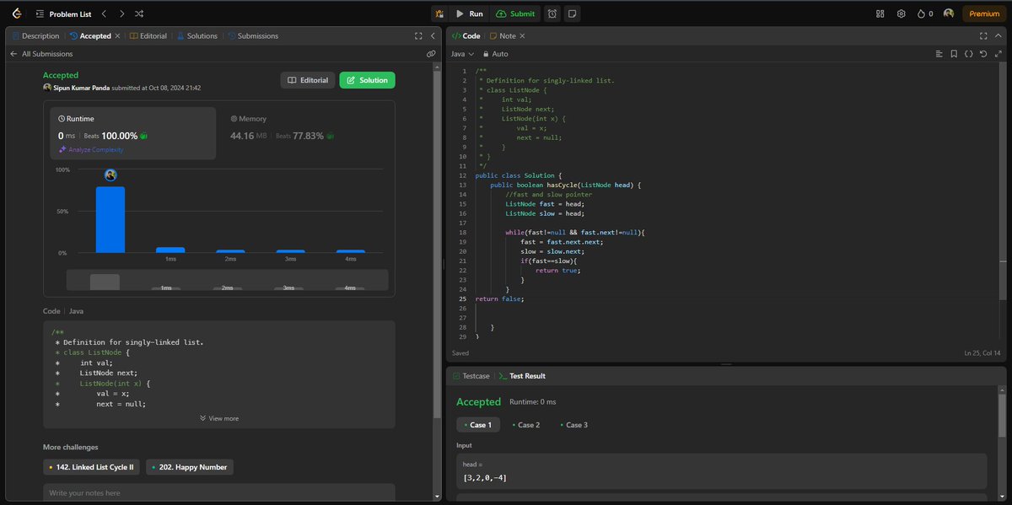This screenshot has height=505, width=1012.
Task: Close the Note tab
Action: coord(522,36)
